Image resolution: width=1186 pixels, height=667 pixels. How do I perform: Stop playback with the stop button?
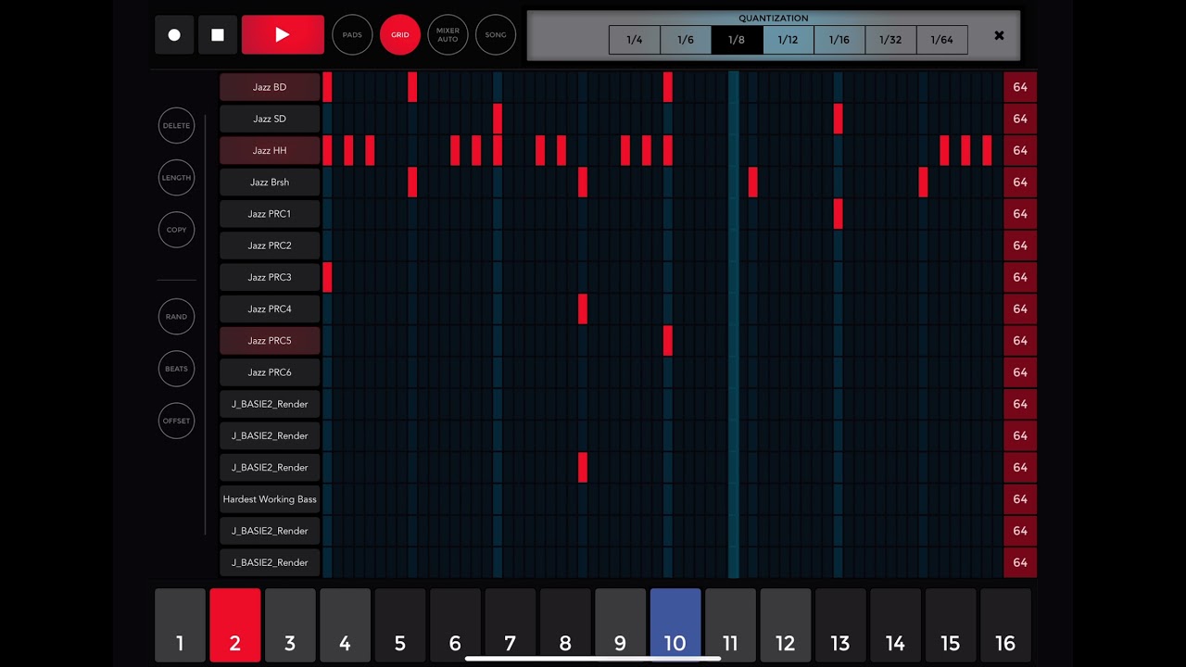[218, 35]
